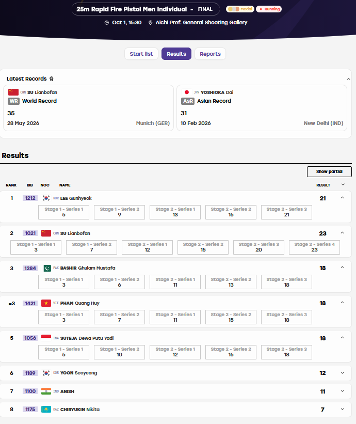356x424 pixels.
Task: Open athlete SUTEJA Dewa Putu Yadi
Action: [87, 338]
